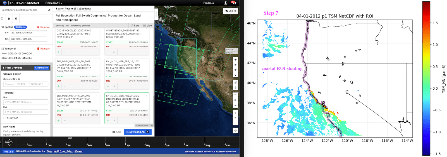The width and height of the screenshot is (447, 157).
Task: Open the temporal calendar filter icon
Action: click(2, 19)
